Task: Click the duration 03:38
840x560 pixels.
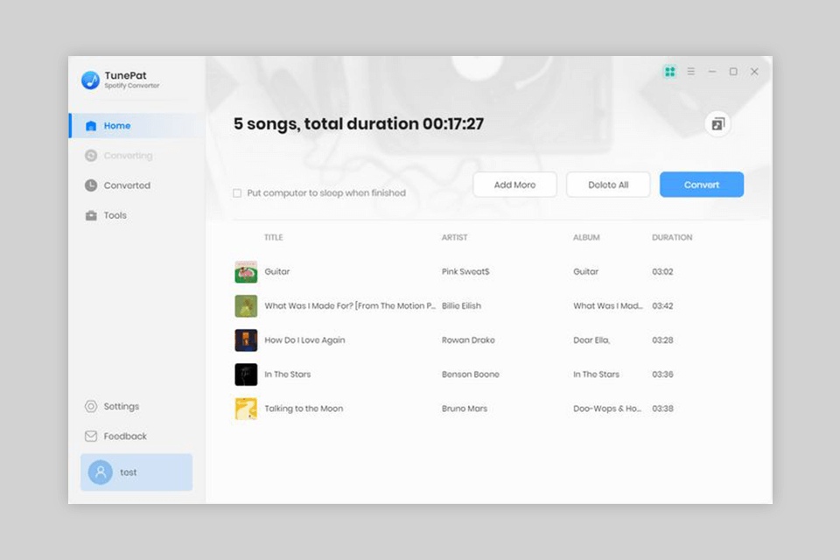Action: 662,409
